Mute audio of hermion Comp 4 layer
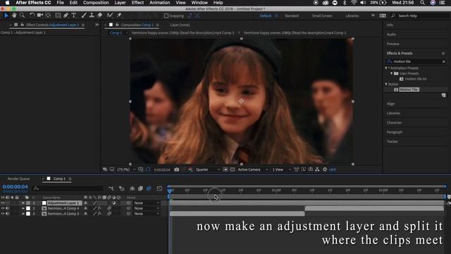 coord(8,208)
